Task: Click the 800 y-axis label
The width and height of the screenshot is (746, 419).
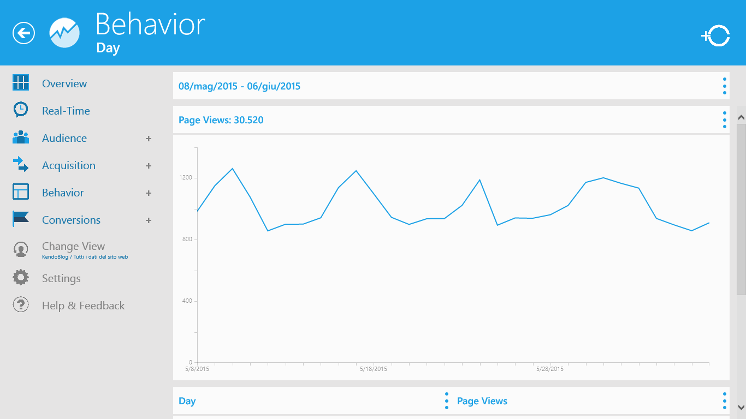Action: point(188,240)
